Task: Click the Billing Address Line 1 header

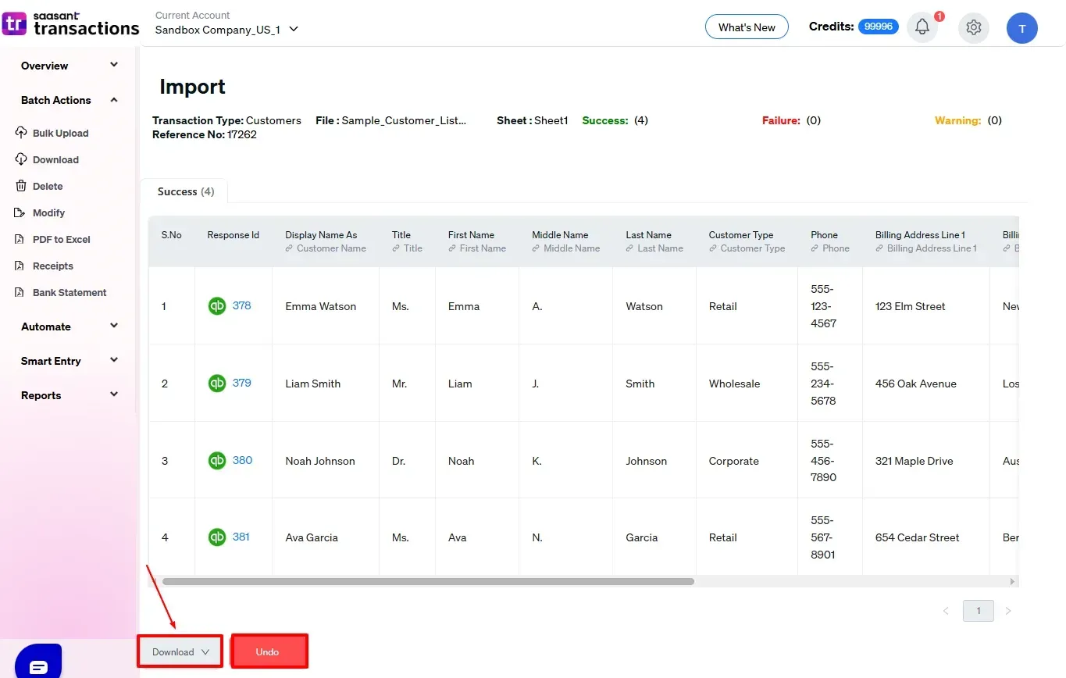Action: coord(920,235)
